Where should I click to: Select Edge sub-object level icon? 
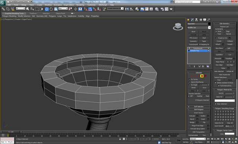tap(195, 76)
